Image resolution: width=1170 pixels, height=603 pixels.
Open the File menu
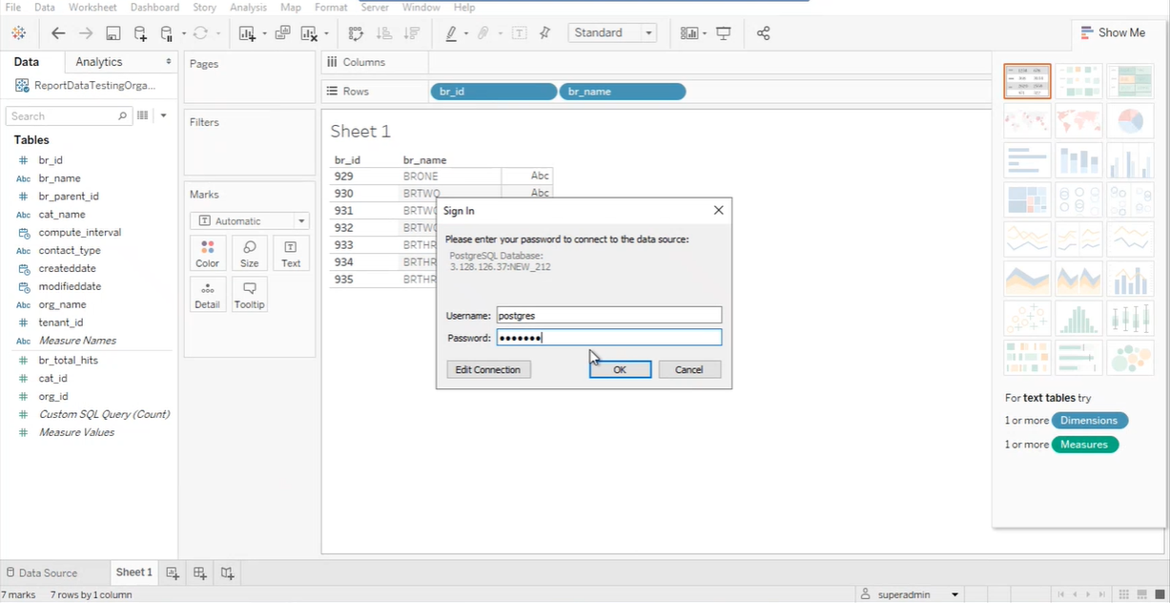point(13,7)
